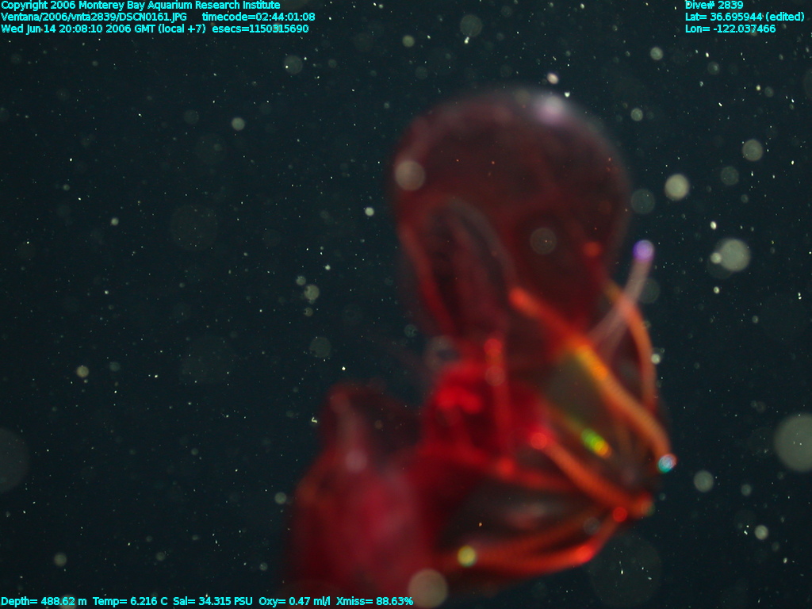Click the Temp= 6.216 C reading
812x609 pixels.
(x=130, y=601)
